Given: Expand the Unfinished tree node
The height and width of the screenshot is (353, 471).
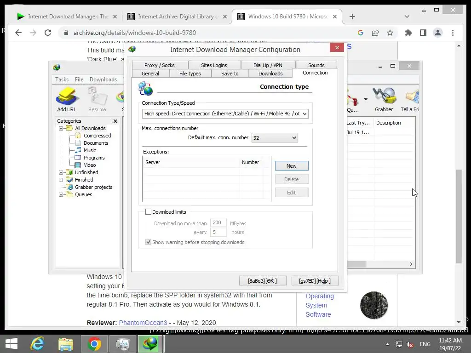Looking at the screenshot, I should pos(61,173).
